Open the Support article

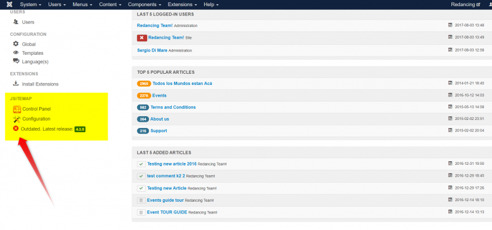coord(159,131)
